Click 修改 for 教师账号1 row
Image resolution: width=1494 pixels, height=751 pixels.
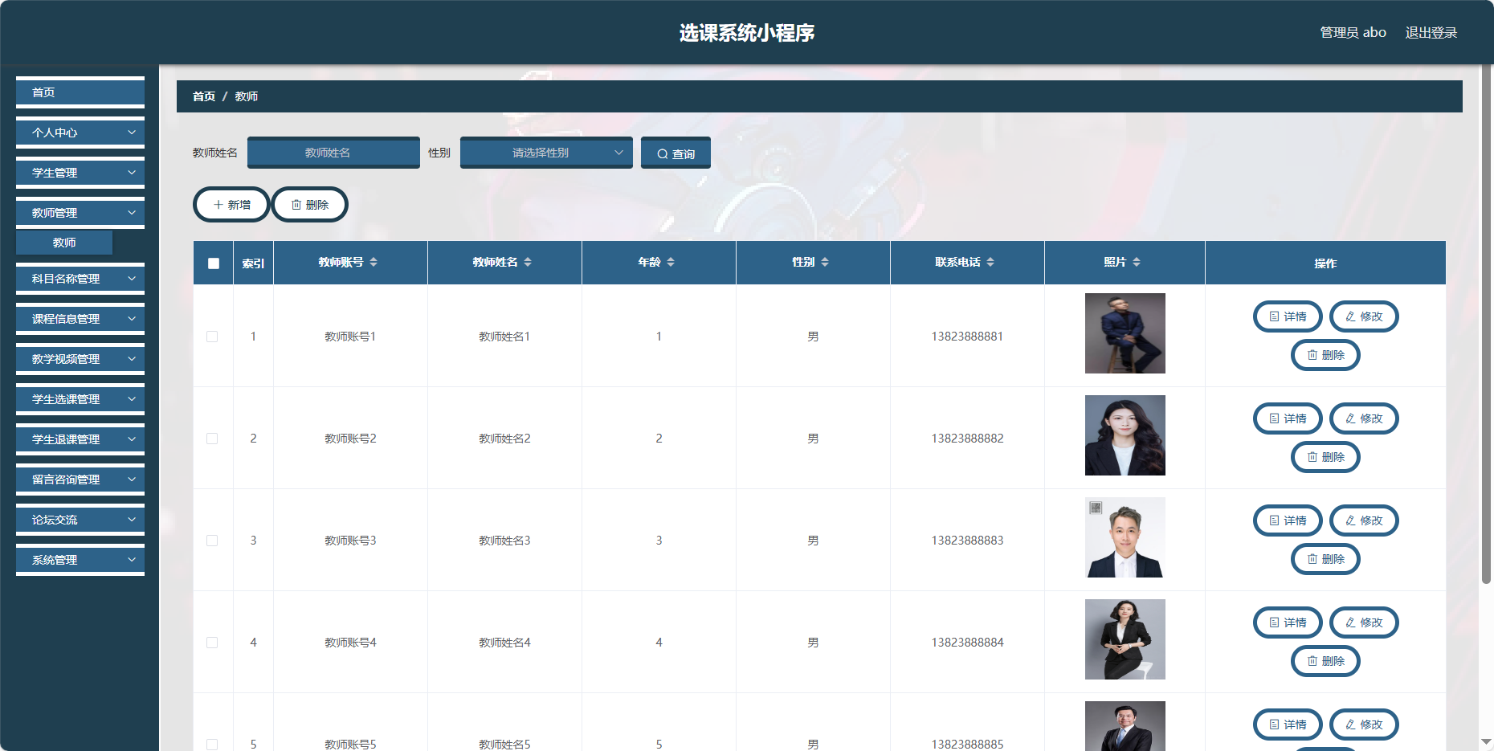1364,316
